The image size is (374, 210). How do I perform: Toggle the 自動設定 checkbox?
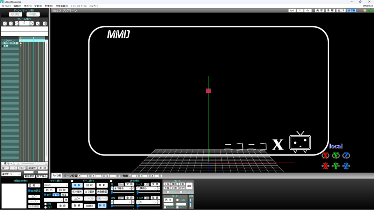click(x=29, y=191)
